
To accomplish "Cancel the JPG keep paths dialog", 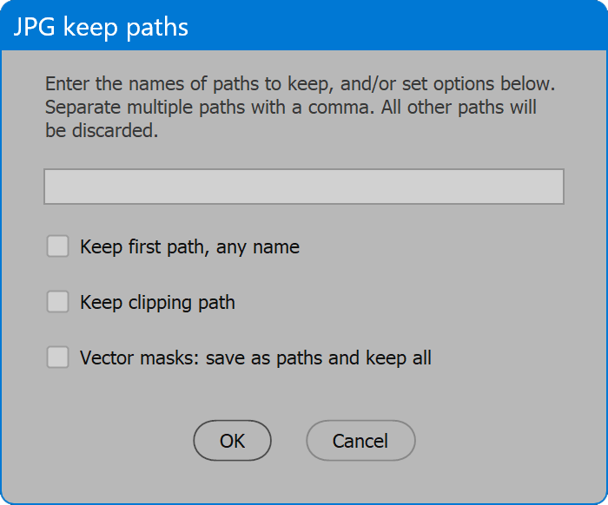I will pos(360,441).
